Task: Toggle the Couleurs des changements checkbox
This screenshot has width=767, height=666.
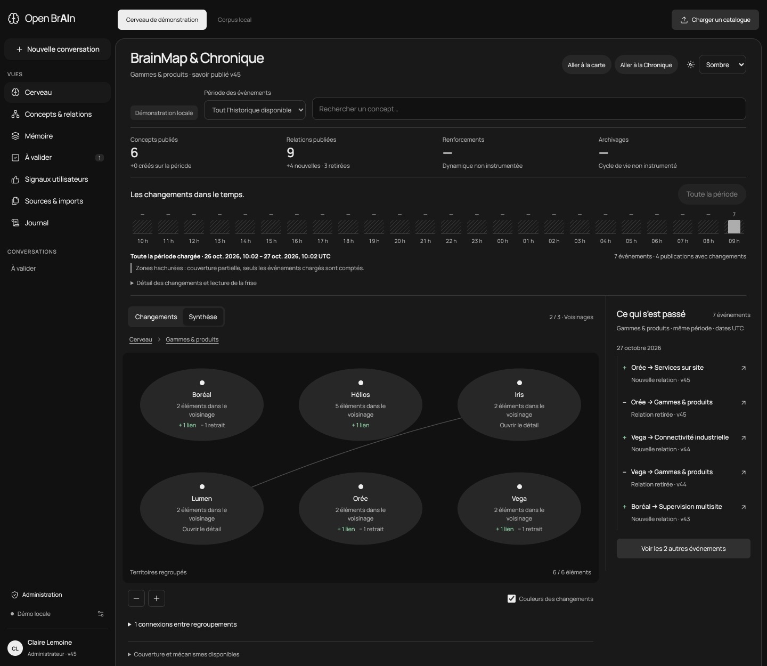Action: [511, 599]
